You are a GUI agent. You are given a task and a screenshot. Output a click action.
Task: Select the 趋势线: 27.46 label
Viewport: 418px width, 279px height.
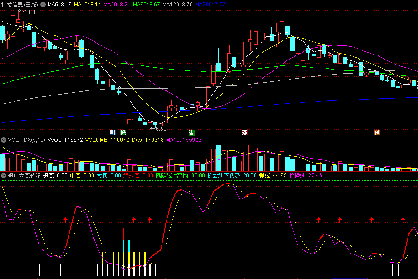pyautogui.click(x=305, y=175)
